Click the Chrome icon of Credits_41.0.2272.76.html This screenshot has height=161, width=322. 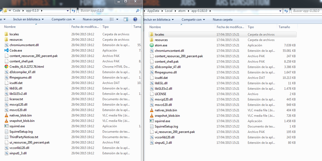click(x=6, y=67)
